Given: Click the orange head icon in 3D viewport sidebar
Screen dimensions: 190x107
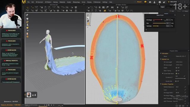Looking at the screenshot, I should click(27, 34).
